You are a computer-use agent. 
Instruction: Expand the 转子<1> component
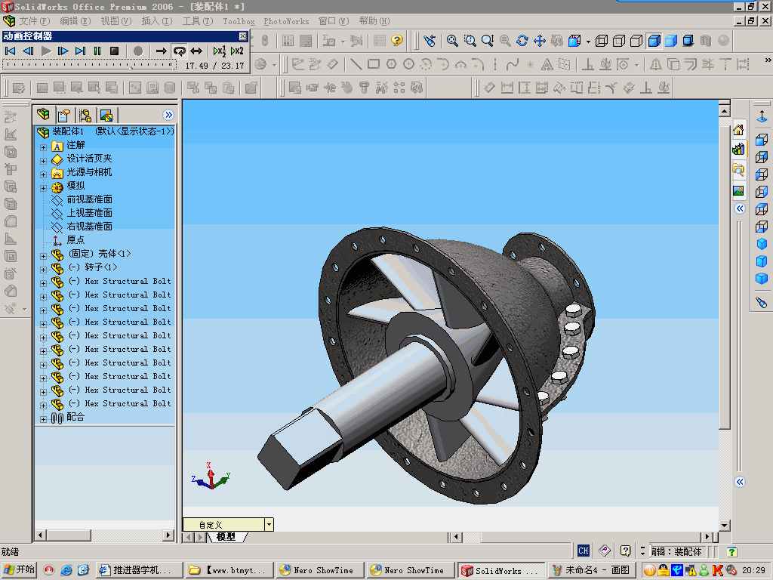pyautogui.click(x=43, y=270)
